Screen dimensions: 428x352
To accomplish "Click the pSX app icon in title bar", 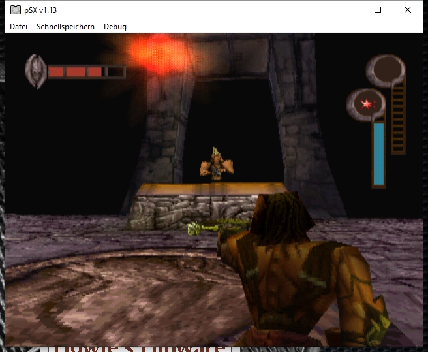I will [x=16, y=10].
